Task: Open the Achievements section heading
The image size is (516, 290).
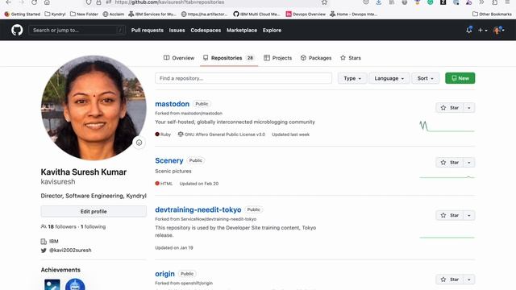Action: pyautogui.click(x=60, y=270)
